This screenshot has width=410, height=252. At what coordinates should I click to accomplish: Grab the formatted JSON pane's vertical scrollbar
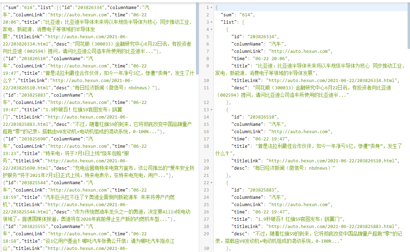pyautogui.click(x=409, y=26)
